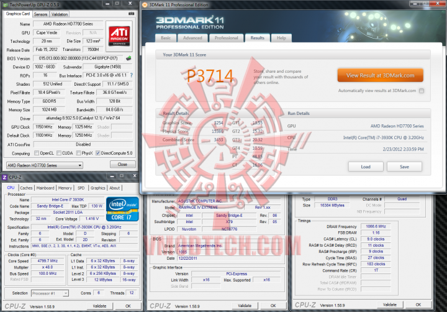Screen dimensions: 447x312
Task: Click Validate in the left CPU-Z window
Action: pos(99,306)
